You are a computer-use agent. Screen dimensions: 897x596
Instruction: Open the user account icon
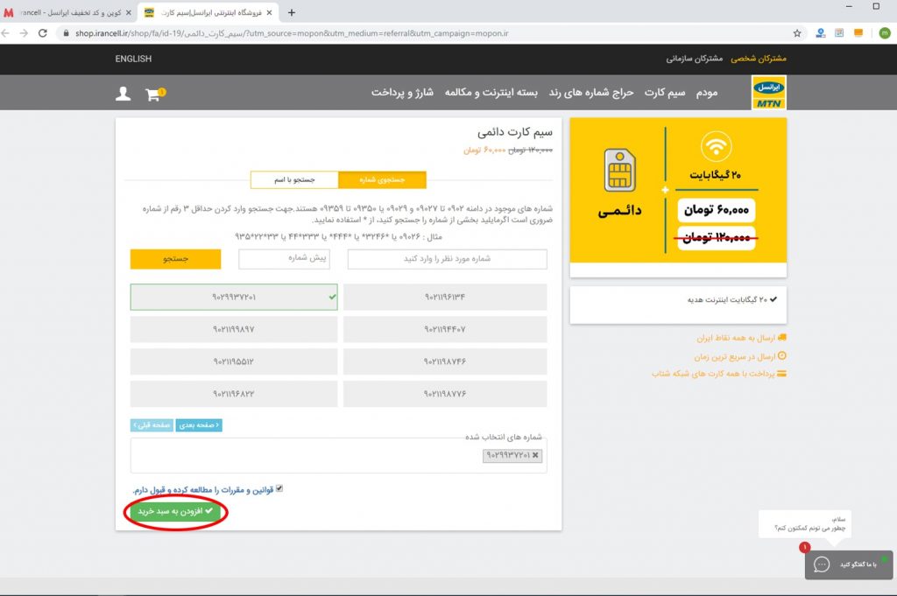pyautogui.click(x=123, y=94)
